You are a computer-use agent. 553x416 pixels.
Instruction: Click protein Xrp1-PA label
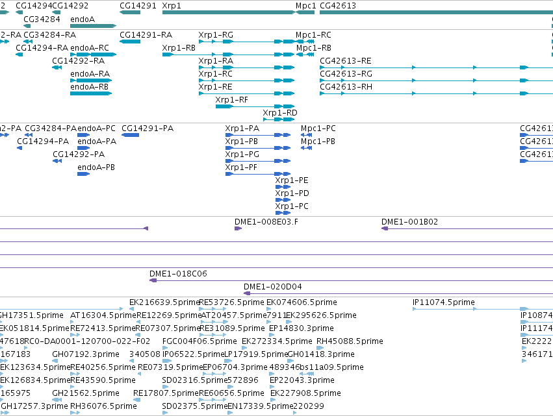pos(242,128)
